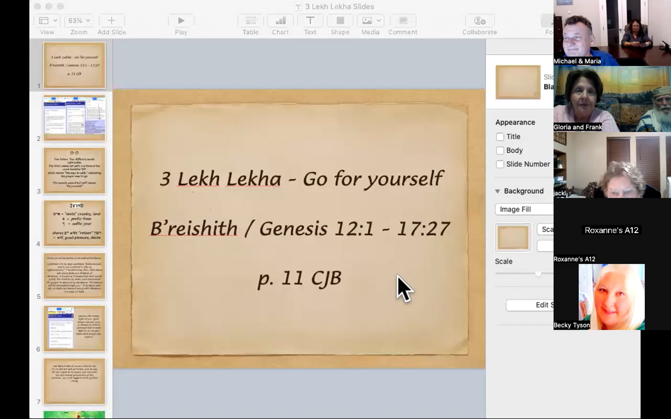Click the Add Slide plus icon
This screenshot has width=671, height=419.
112,21
